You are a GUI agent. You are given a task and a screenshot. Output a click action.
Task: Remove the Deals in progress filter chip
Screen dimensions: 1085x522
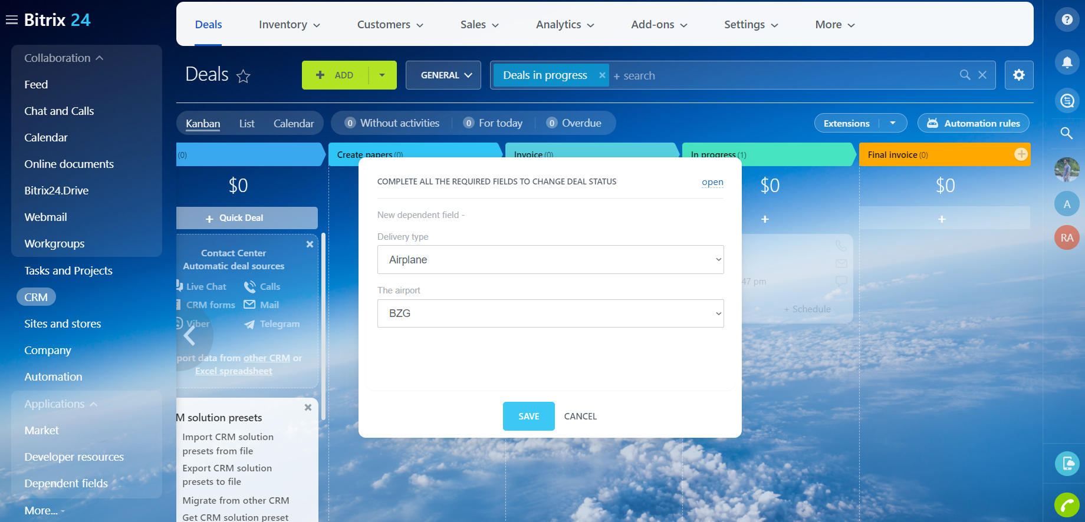click(x=602, y=75)
